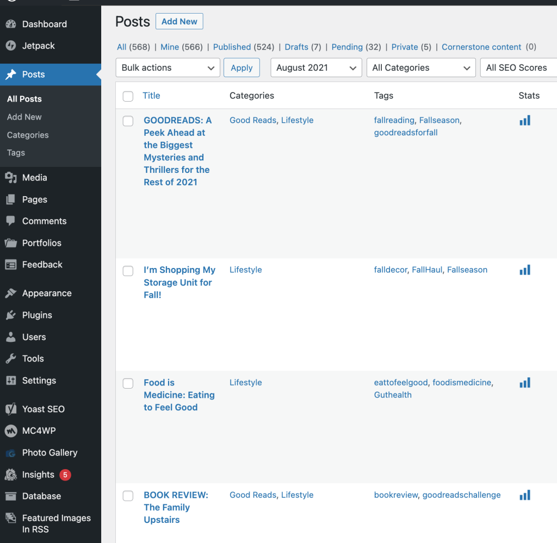Click the Fallseason tag link on Storage Unit post

(467, 270)
